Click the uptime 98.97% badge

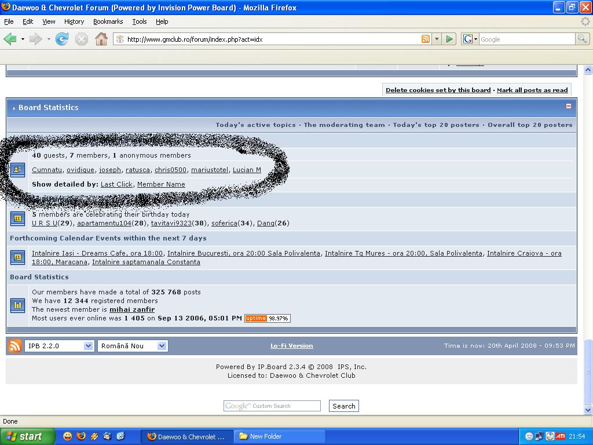pos(268,318)
